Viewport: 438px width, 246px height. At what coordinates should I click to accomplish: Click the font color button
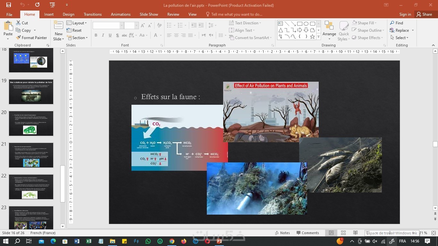click(x=156, y=35)
